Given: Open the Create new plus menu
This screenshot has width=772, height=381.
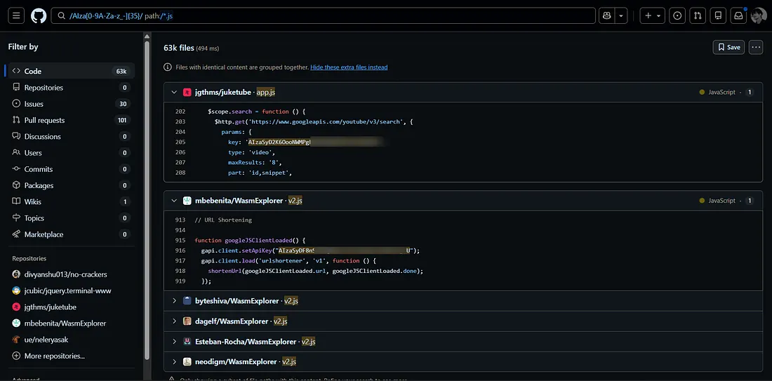Looking at the screenshot, I should point(653,15).
